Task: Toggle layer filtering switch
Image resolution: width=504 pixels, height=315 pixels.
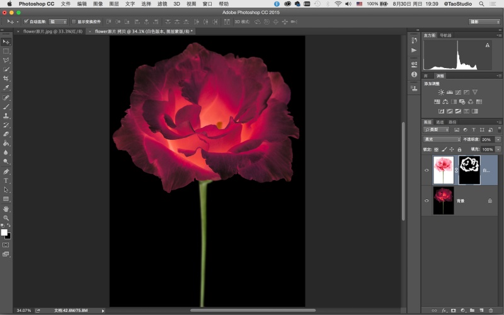Action: [499, 130]
